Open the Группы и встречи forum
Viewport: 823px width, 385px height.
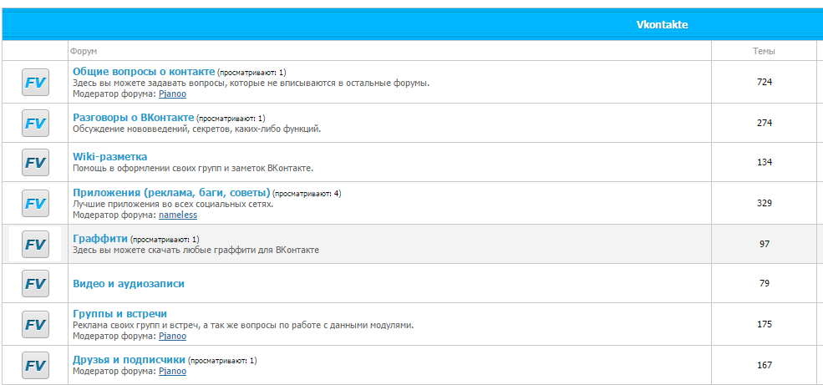pyautogui.click(x=119, y=313)
